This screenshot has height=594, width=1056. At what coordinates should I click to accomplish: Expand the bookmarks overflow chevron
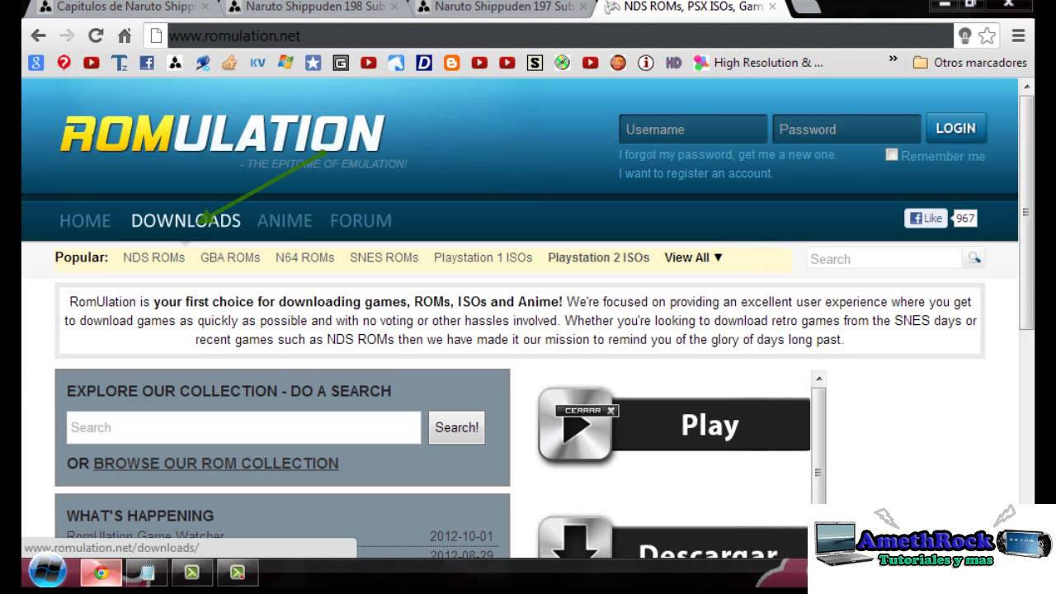tap(893, 59)
